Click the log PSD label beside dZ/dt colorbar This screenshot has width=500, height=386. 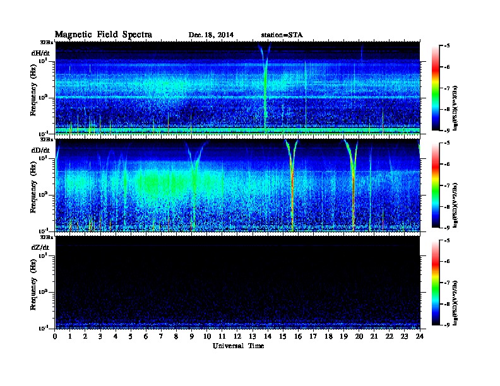point(455,303)
